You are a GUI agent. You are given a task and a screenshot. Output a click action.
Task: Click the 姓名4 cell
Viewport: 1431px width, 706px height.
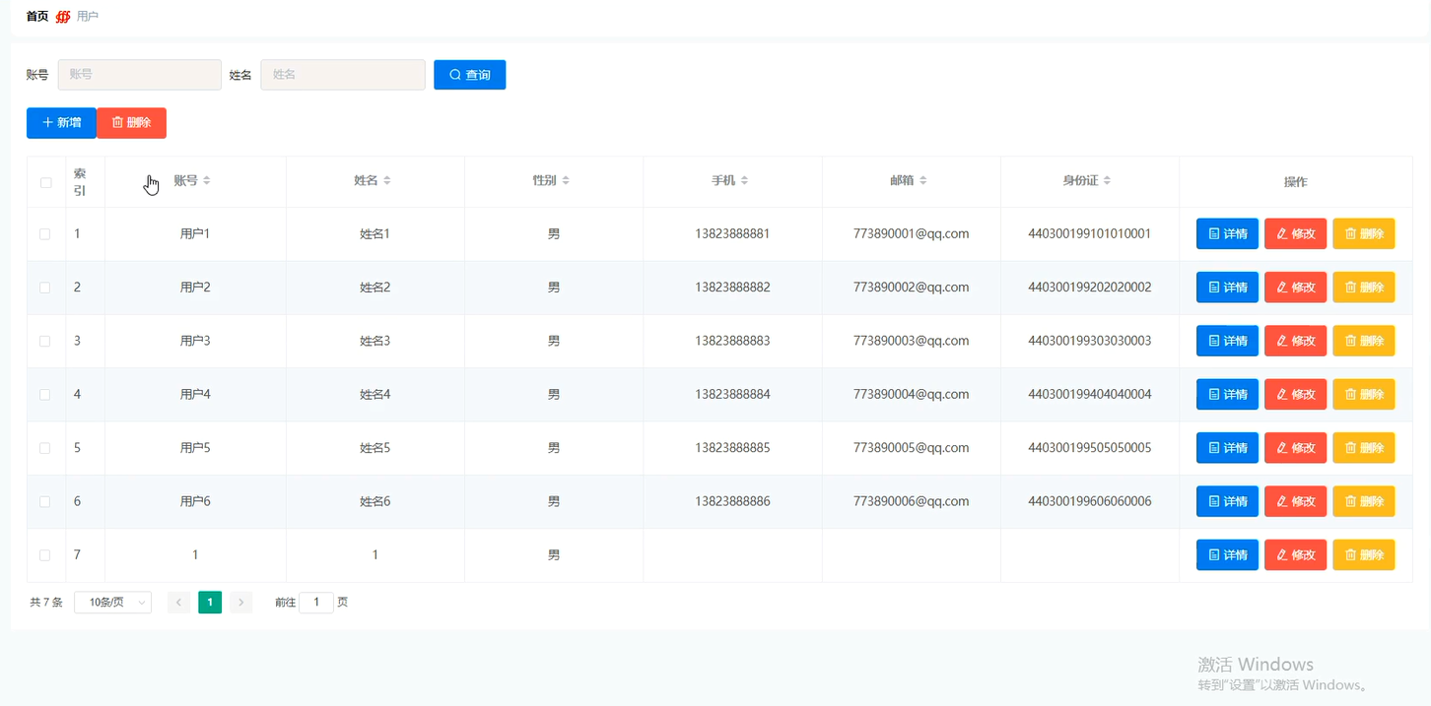[x=375, y=395]
